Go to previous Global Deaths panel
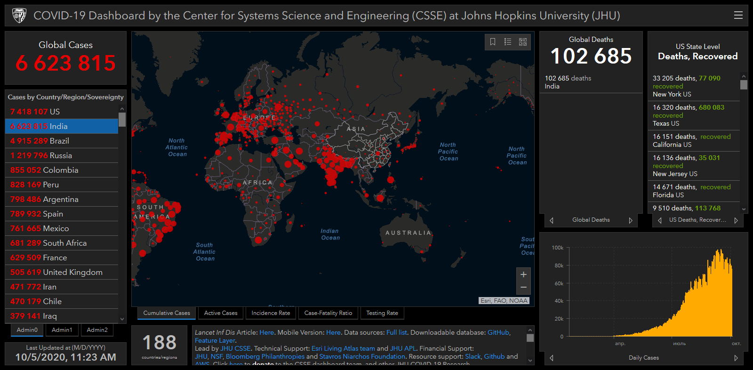The height and width of the screenshot is (370, 753). tap(552, 220)
